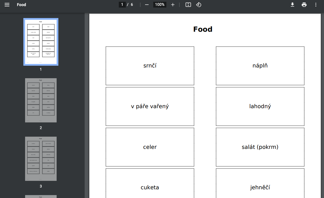
Task: Zoom in with the plus button
Action: (173, 5)
